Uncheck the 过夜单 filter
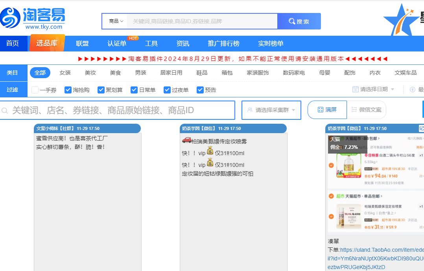424x271 pixels. (x=167, y=90)
